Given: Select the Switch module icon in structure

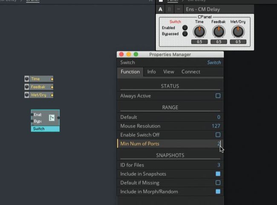Looking at the screenshot, I should [52, 118].
